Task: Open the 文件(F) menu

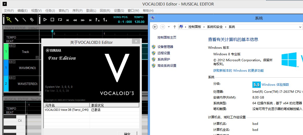Action: (9, 11)
